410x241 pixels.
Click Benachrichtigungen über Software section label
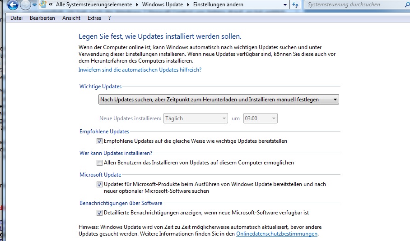click(121, 203)
